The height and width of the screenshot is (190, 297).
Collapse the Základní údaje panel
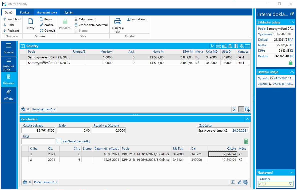(292, 22)
